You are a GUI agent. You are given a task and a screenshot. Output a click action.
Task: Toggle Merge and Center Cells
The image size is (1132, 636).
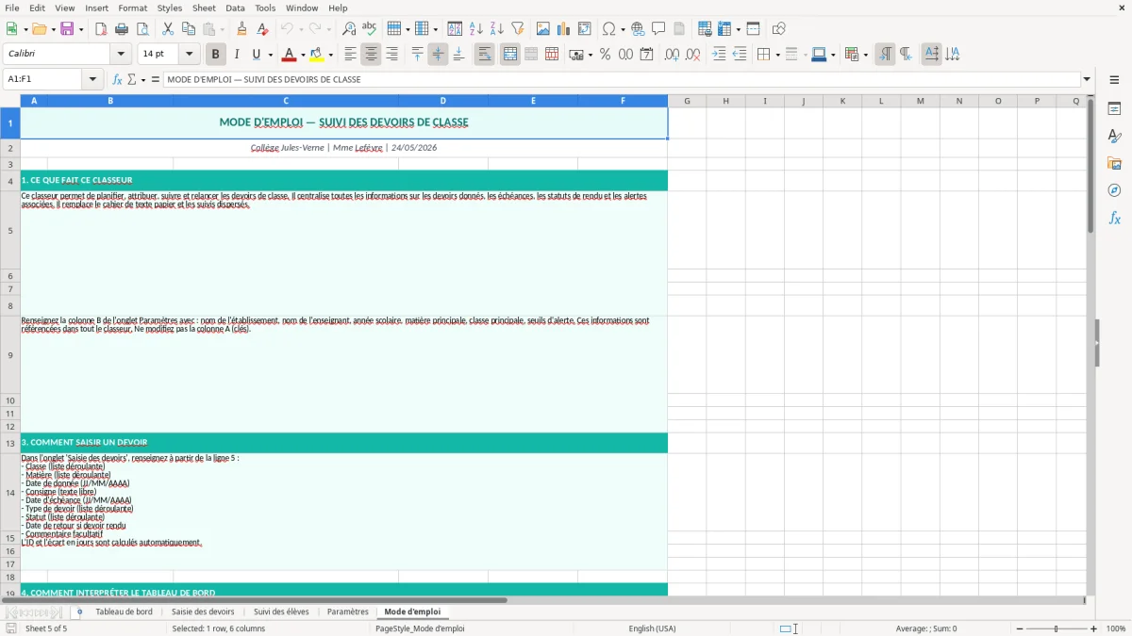pyautogui.click(x=509, y=55)
